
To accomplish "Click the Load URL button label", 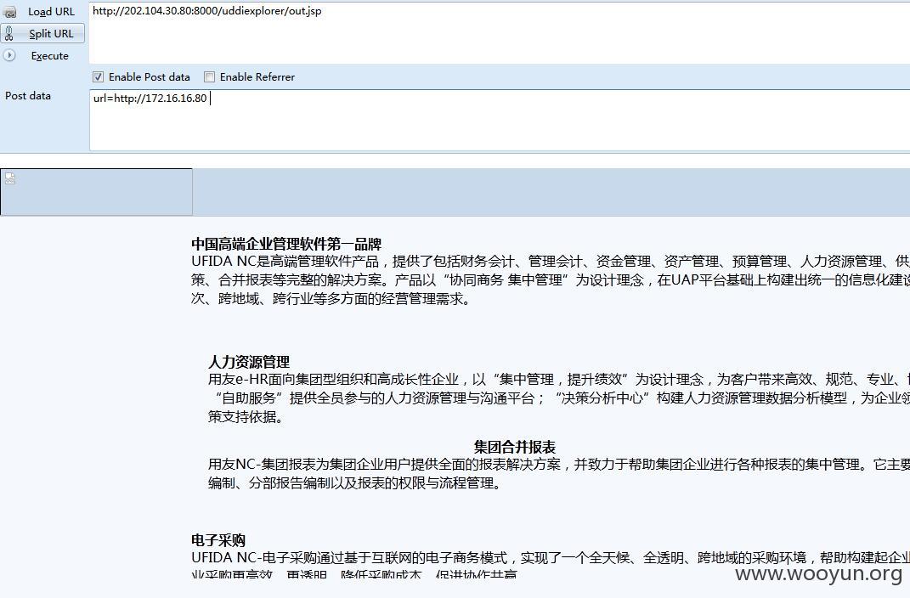I will pos(51,12).
